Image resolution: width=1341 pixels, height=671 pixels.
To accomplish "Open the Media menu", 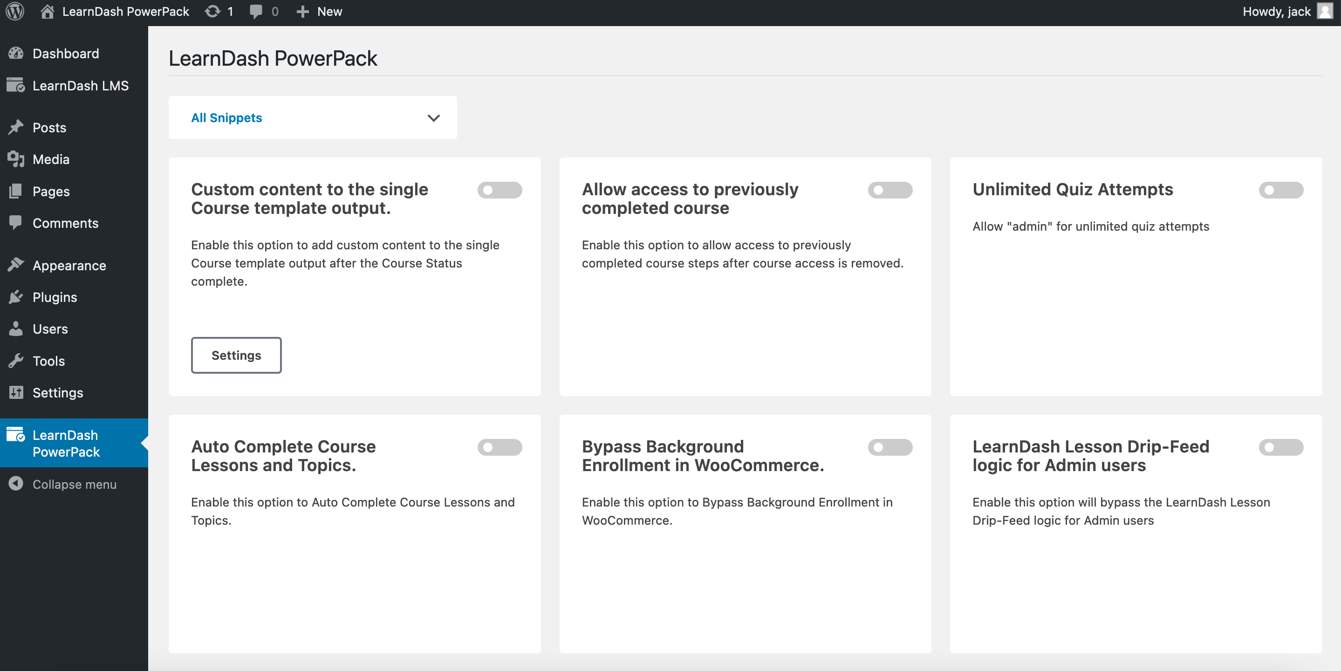I will pyautogui.click(x=74, y=159).
